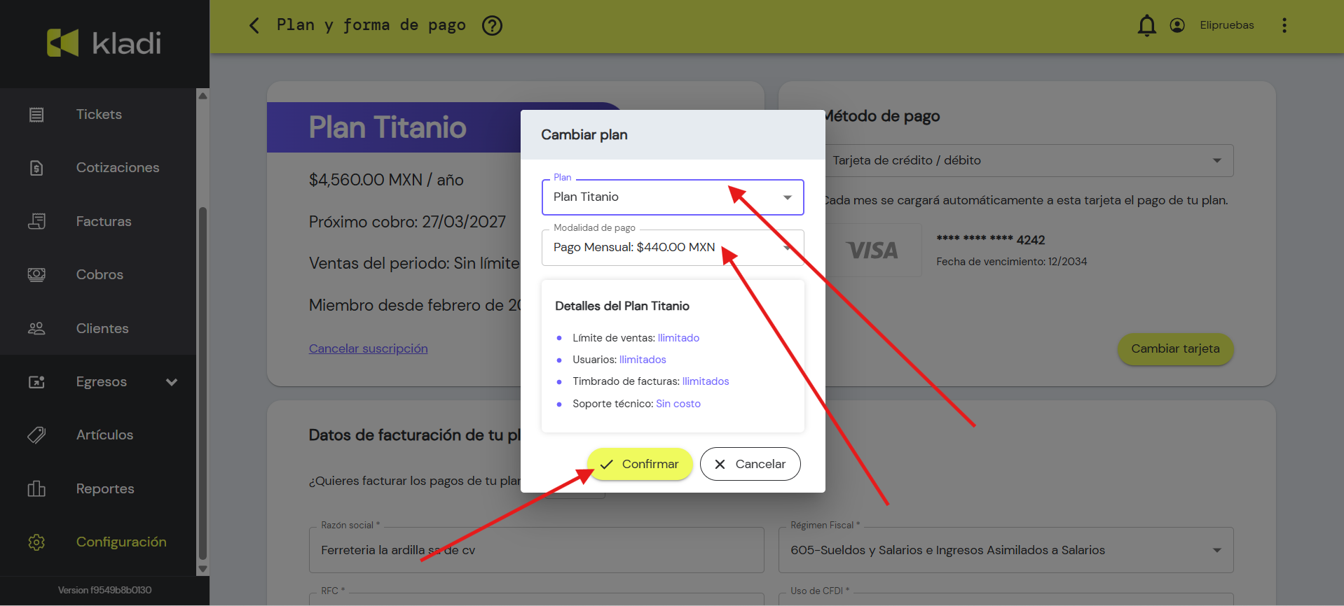Click the card number ending 4242
The height and width of the screenshot is (606, 1344).
(x=991, y=240)
